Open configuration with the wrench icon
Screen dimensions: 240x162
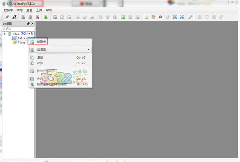pos(190,17)
